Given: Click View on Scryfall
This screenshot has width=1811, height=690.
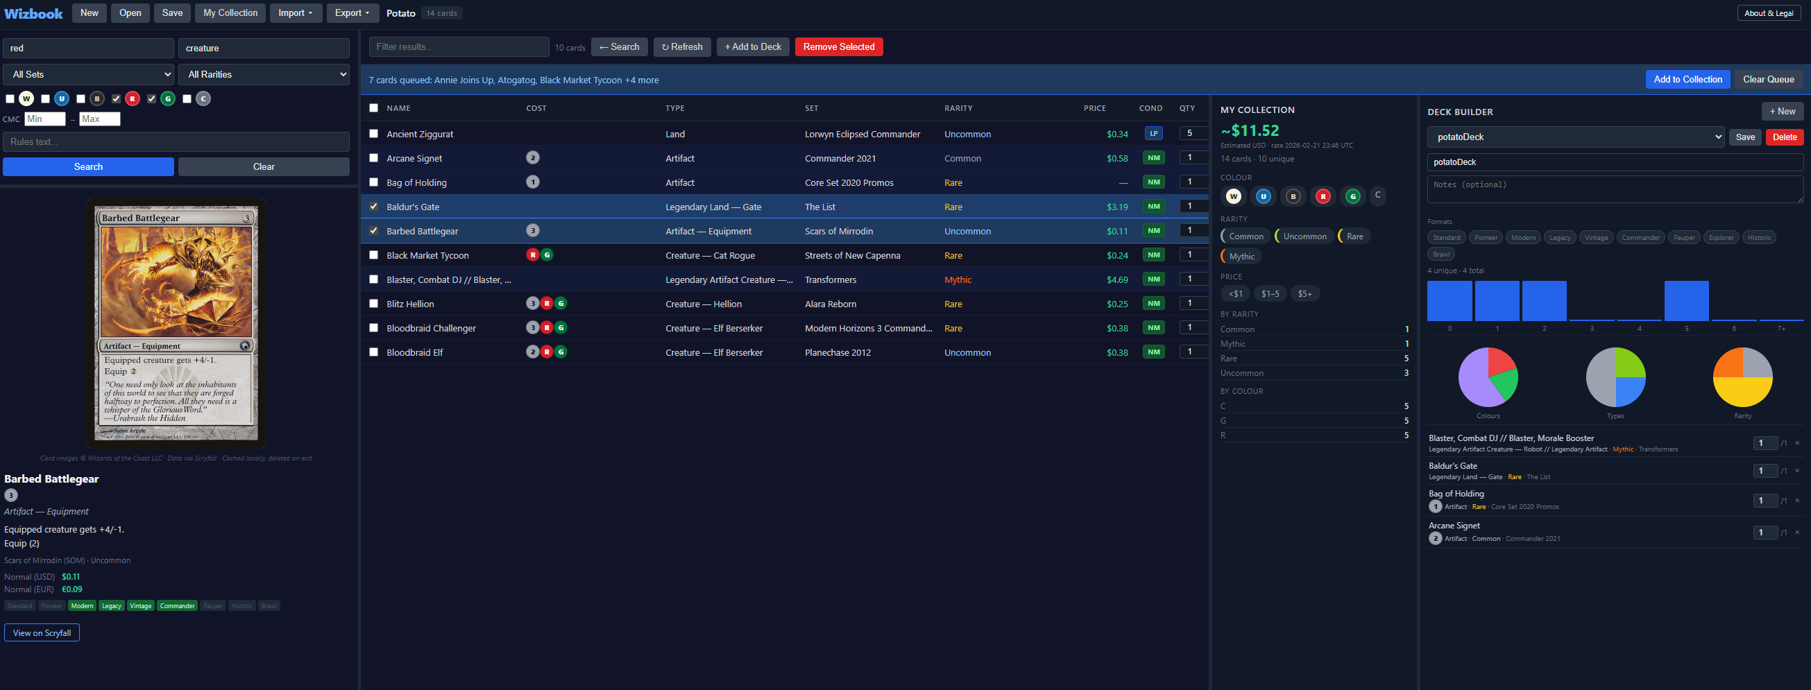Looking at the screenshot, I should point(42,632).
